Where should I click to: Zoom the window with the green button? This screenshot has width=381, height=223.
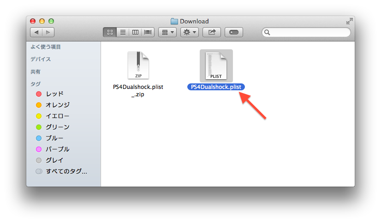tap(51, 21)
